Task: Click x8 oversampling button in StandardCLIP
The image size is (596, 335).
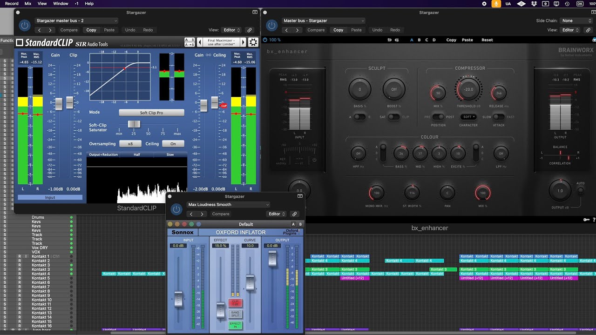Action: click(x=130, y=144)
